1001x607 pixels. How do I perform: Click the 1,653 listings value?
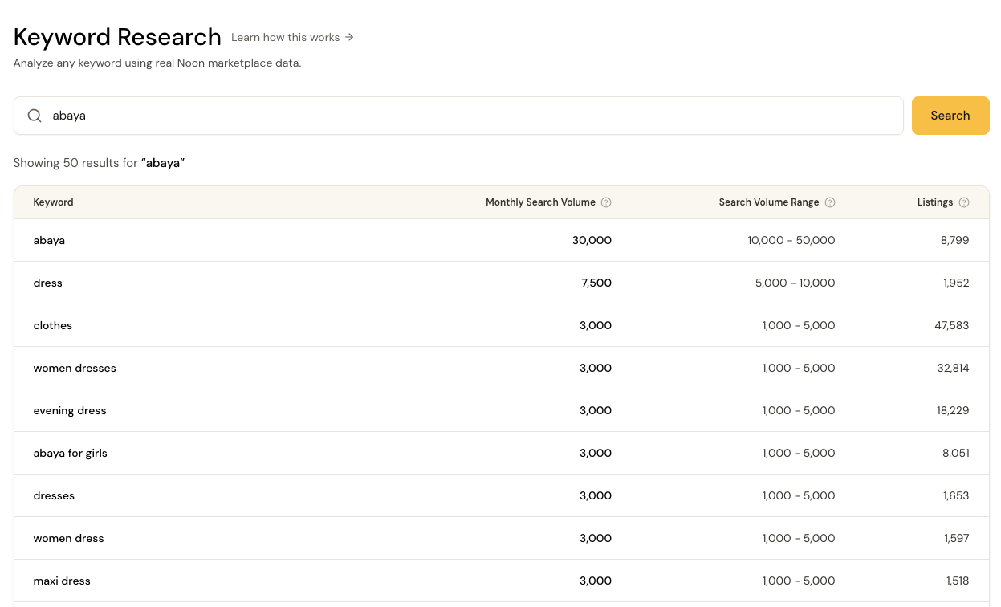(x=956, y=495)
